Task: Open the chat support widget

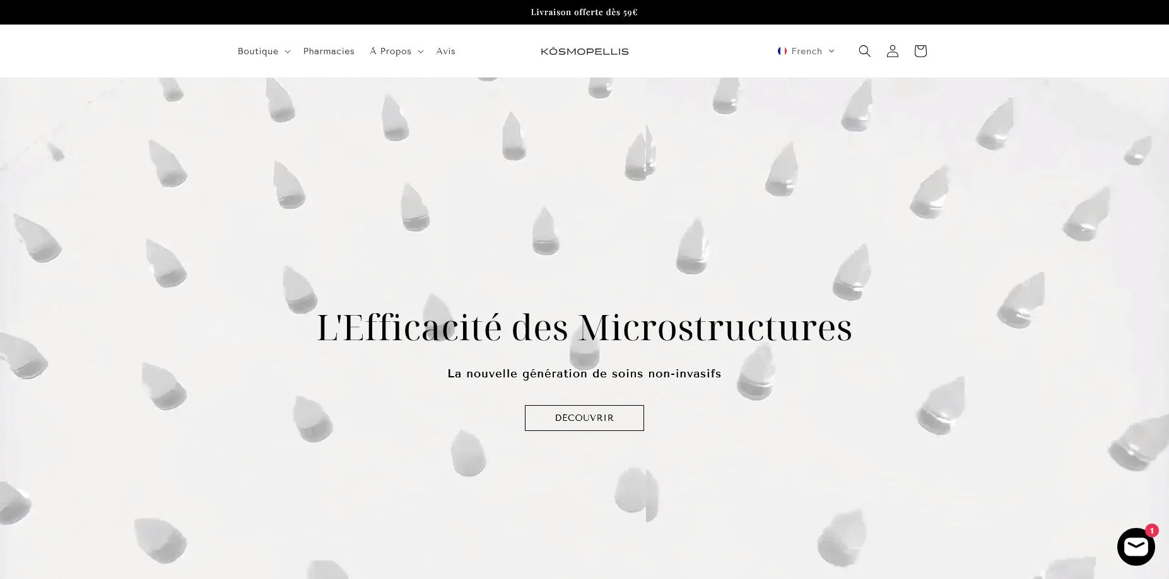Action: click(1136, 546)
